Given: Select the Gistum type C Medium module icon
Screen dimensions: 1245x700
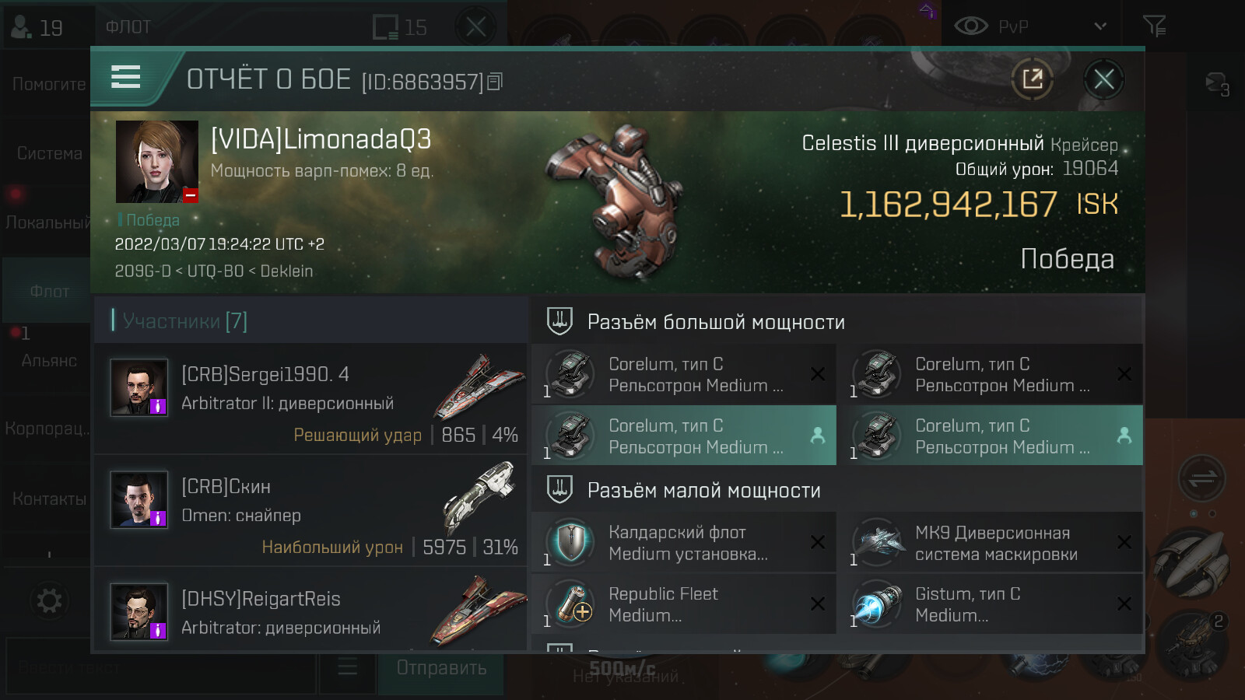Looking at the screenshot, I should [877, 604].
